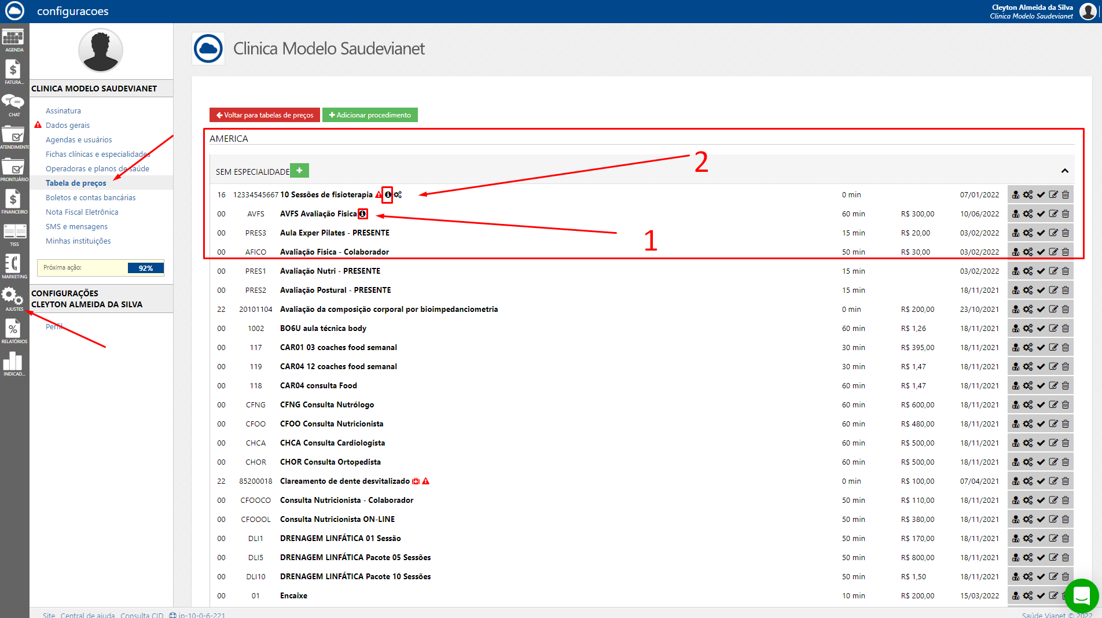Select Agendas e usuários in the menu
The image size is (1102, 618).
[79, 139]
